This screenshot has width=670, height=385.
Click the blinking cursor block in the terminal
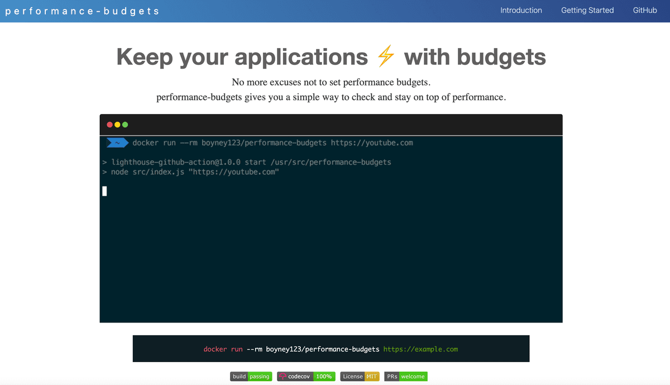click(104, 191)
